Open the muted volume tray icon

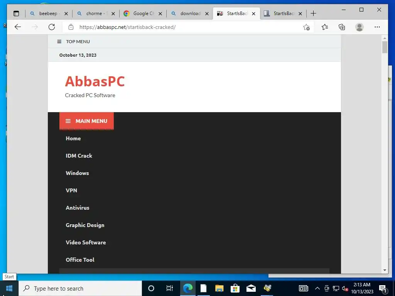click(345, 288)
